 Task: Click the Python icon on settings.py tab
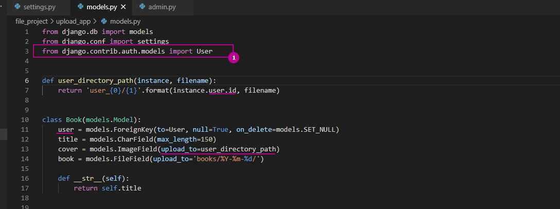click(x=18, y=8)
